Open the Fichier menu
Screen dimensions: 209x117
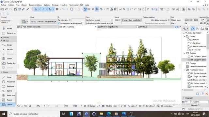point(4,5)
